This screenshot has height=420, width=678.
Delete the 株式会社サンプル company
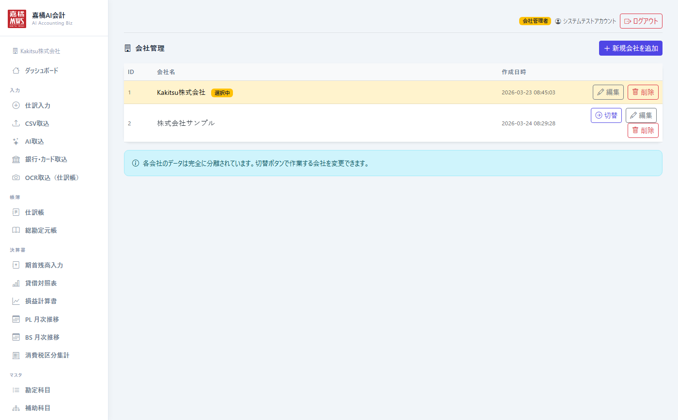pos(643,130)
